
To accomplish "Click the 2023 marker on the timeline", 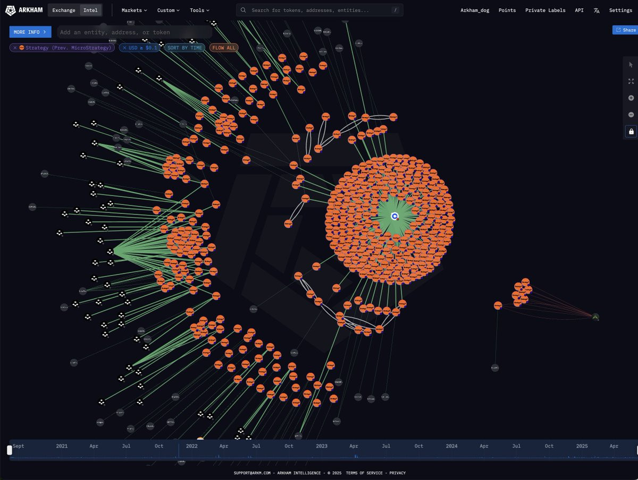I will pyautogui.click(x=322, y=446).
